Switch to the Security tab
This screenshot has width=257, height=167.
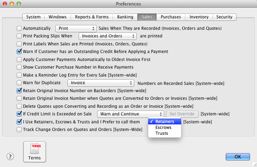click(x=224, y=17)
